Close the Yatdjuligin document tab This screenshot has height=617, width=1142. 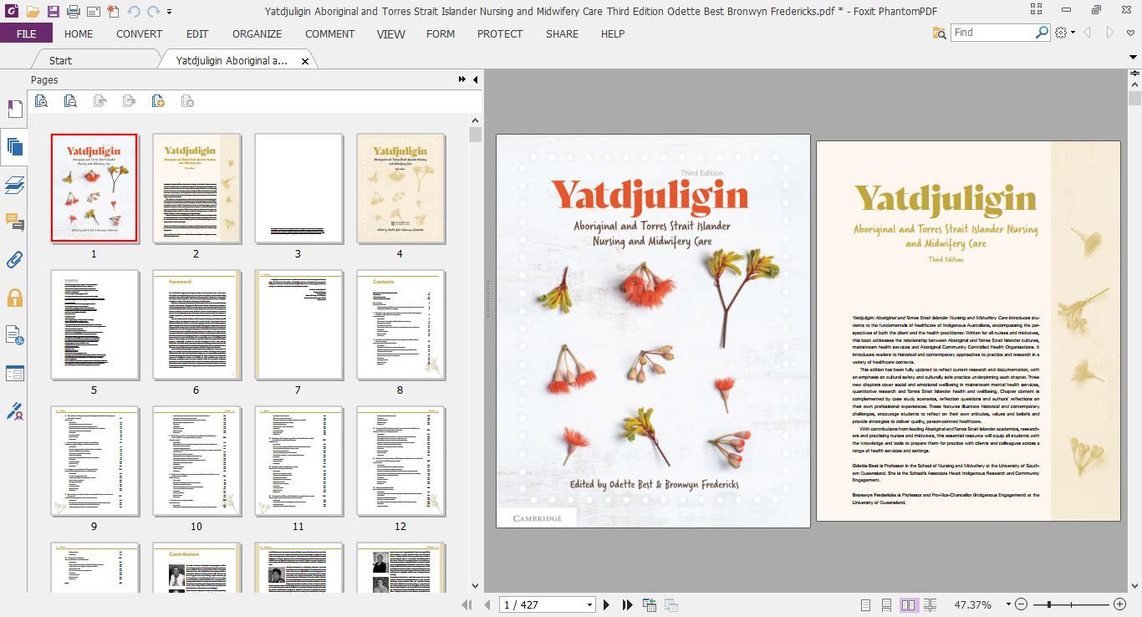click(x=305, y=61)
